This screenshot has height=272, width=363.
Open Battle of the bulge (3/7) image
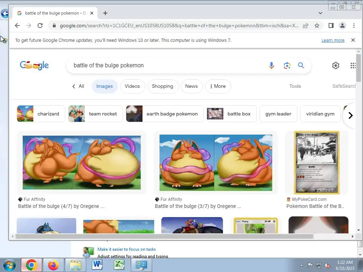click(216, 163)
